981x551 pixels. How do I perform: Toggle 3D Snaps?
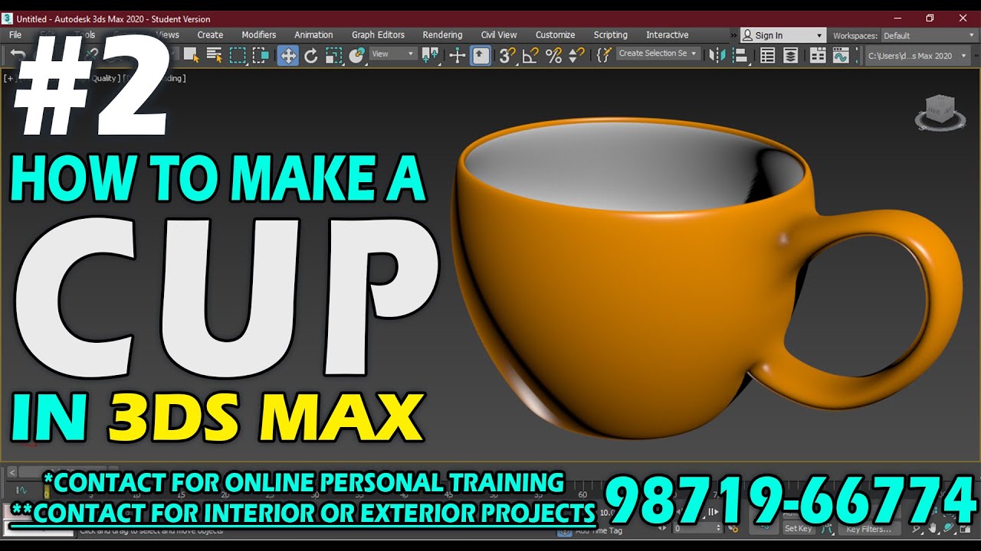[x=507, y=55]
